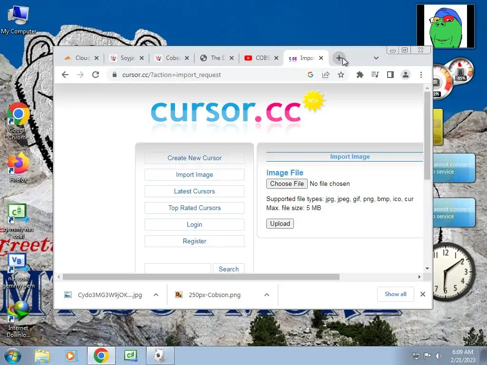This screenshot has height=365, width=487.
Task: Select nas coal gemmy gem shortcut
Action: pyautogui.click(x=19, y=271)
